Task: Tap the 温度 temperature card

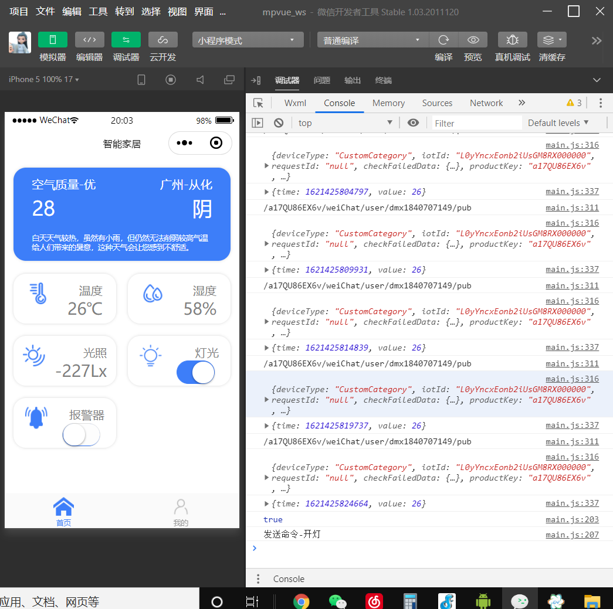Action: tap(65, 299)
